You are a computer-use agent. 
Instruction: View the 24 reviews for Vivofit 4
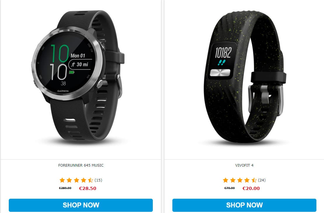pyautogui.click(x=262, y=180)
